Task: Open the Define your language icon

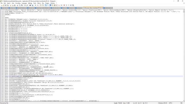Action: click(x=53, y=5)
